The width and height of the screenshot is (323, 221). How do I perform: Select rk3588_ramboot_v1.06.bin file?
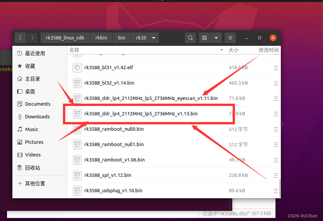(x=174, y=160)
